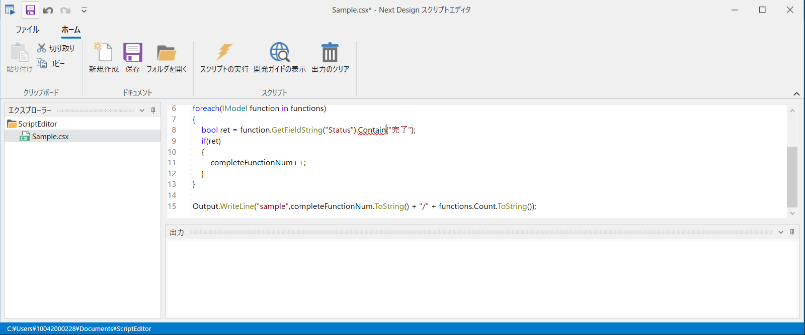
Task: Run the script with スクリプトの実行
Action: point(224,58)
